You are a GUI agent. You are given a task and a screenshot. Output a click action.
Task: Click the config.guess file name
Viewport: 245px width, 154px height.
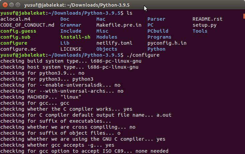[x=18, y=31]
